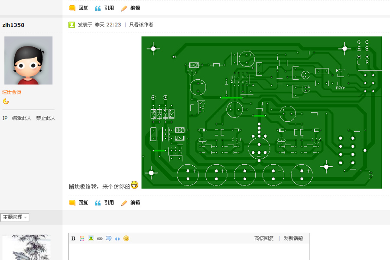
Task: Click zlh1358's cartoon avatar image
Action: [x=28, y=61]
